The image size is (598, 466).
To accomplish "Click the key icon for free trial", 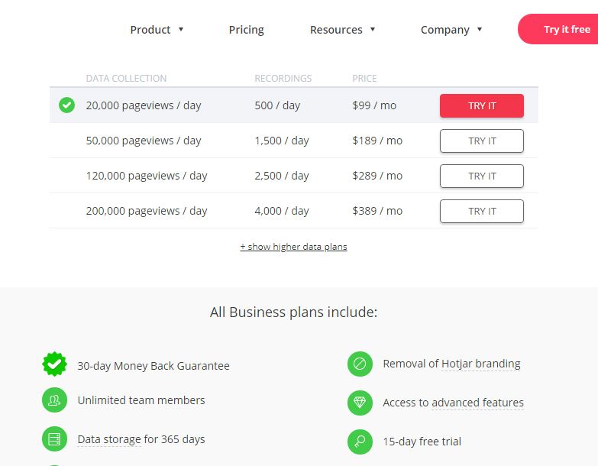I will click(360, 442).
